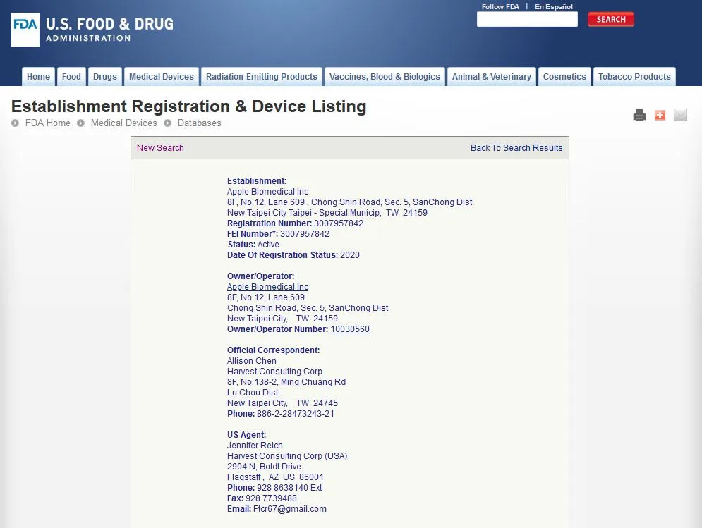The image size is (702, 528).
Task: Click Flagstaff, AZ US 86001 address line
Action: coord(275,477)
